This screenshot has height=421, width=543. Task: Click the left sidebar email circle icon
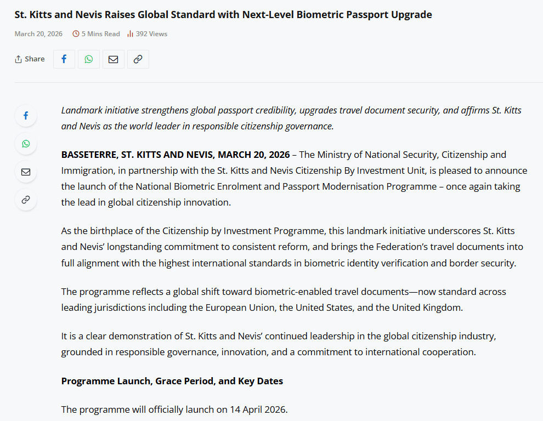click(26, 172)
